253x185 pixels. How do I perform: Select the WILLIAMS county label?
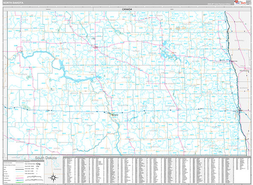click(x=26, y=40)
